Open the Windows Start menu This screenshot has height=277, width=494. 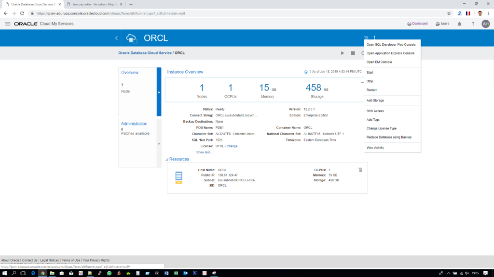click(4, 273)
